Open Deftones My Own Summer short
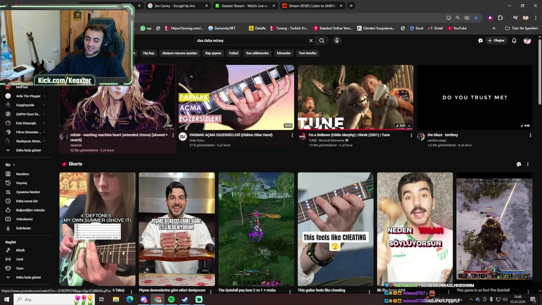 [97, 229]
